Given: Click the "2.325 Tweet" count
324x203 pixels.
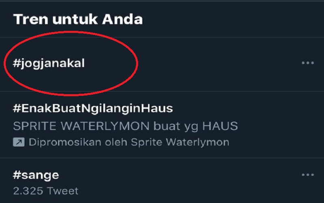Looking at the screenshot, I should [46, 190].
